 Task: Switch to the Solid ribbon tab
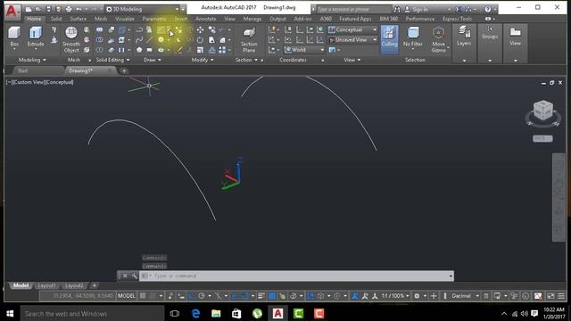(56, 19)
